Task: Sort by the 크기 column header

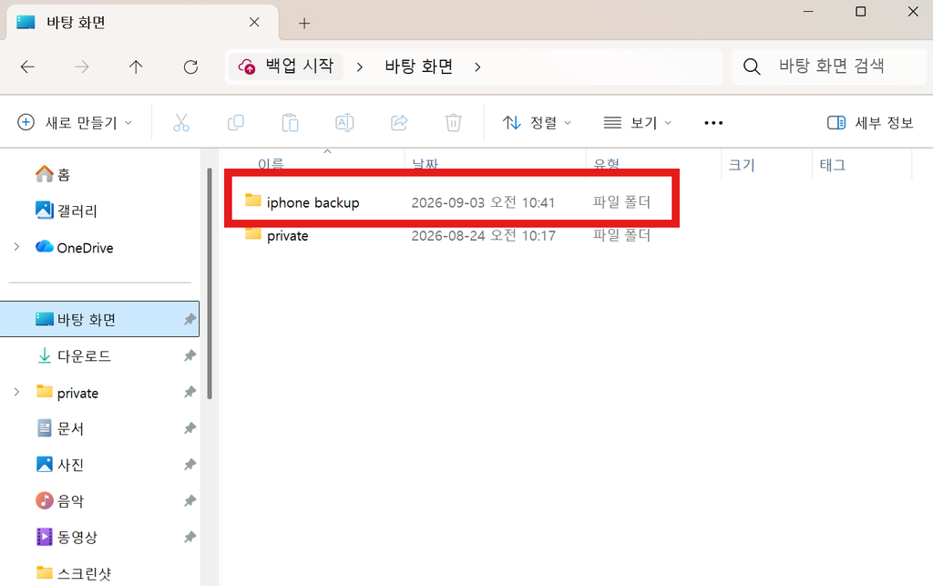Action: [x=742, y=165]
